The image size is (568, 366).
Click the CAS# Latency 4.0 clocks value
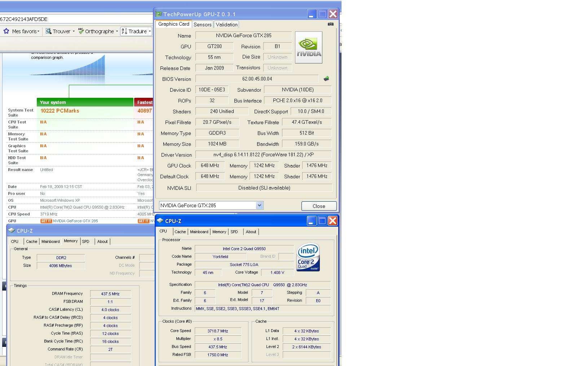tap(110, 310)
